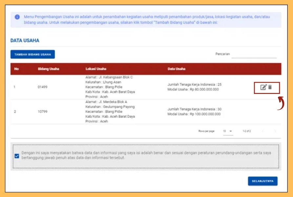This screenshot has height=197, width=293.
Task: Click the trash icon to delete bidang usaha 01499
Action: (x=270, y=87)
